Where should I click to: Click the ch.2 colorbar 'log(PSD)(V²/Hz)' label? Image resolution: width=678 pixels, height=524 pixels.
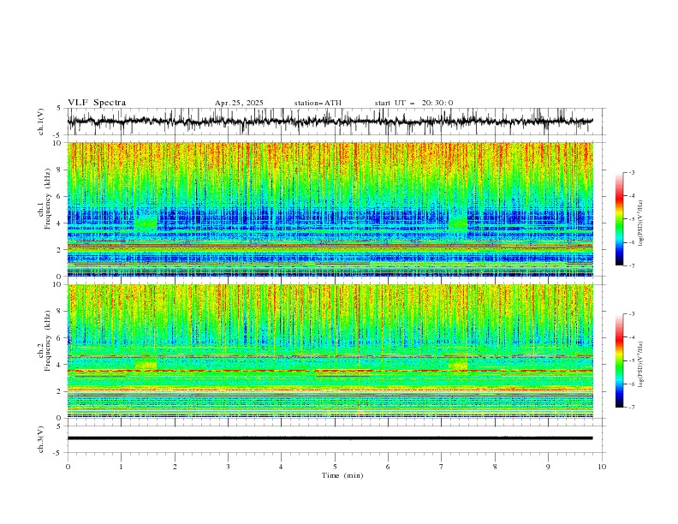pos(641,365)
